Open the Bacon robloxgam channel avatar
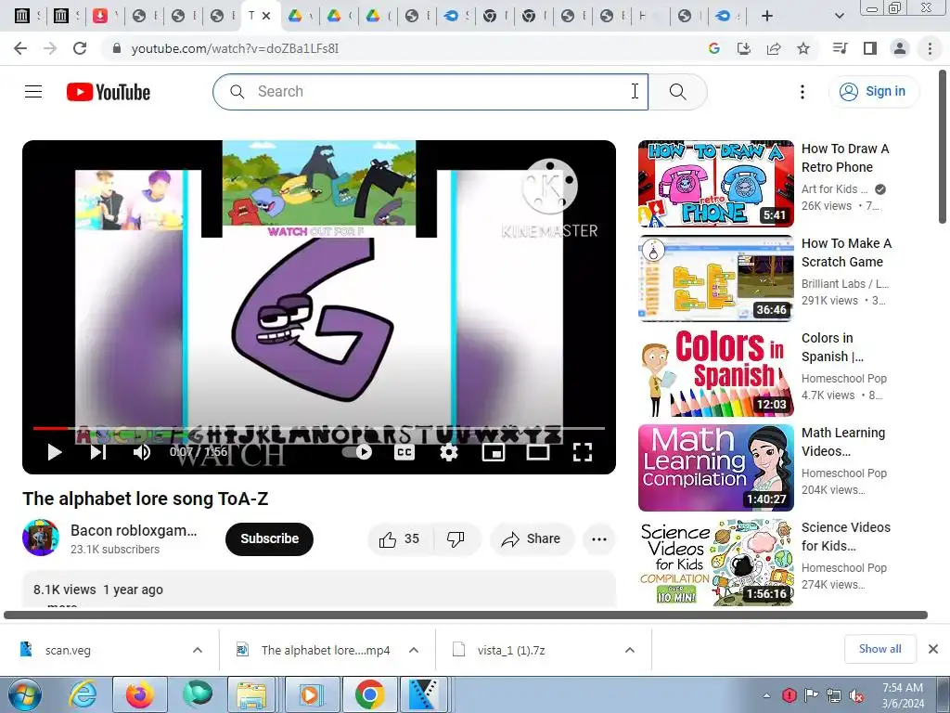The height and width of the screenshot is (713, 950). [x=41, y=538]
